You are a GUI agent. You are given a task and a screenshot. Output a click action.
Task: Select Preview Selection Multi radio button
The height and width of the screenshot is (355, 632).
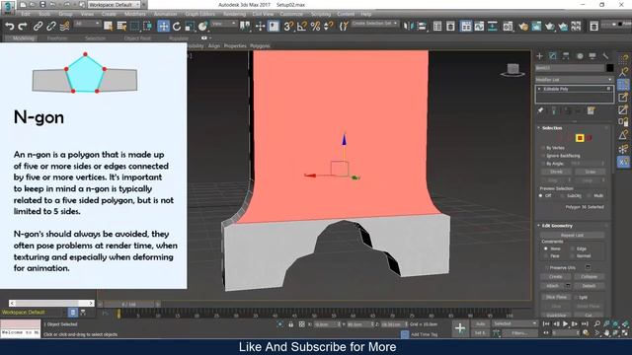point(590,195)
